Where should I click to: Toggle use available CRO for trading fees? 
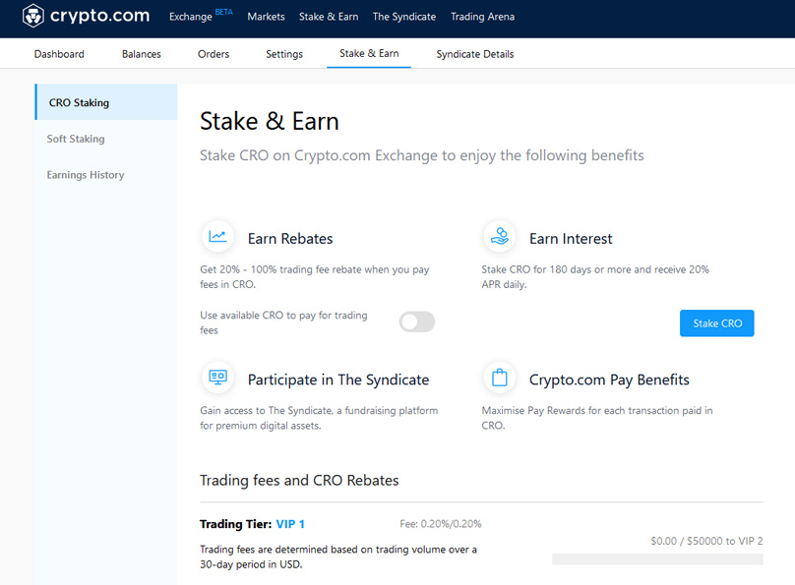(x=417, y=322)
